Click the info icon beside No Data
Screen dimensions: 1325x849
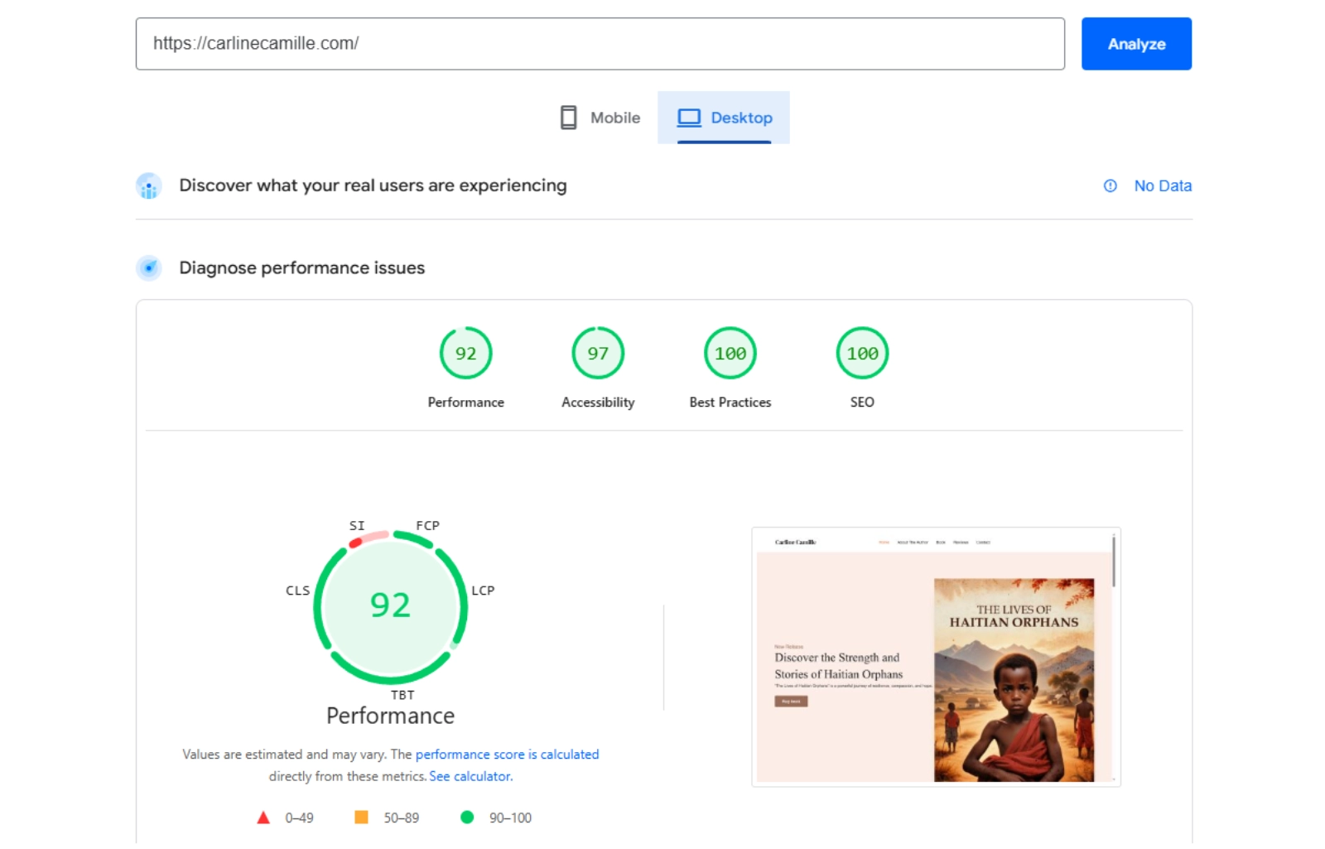[x=1110, y=186]
